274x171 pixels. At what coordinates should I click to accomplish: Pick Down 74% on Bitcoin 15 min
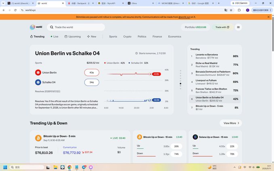pos(176,154)
